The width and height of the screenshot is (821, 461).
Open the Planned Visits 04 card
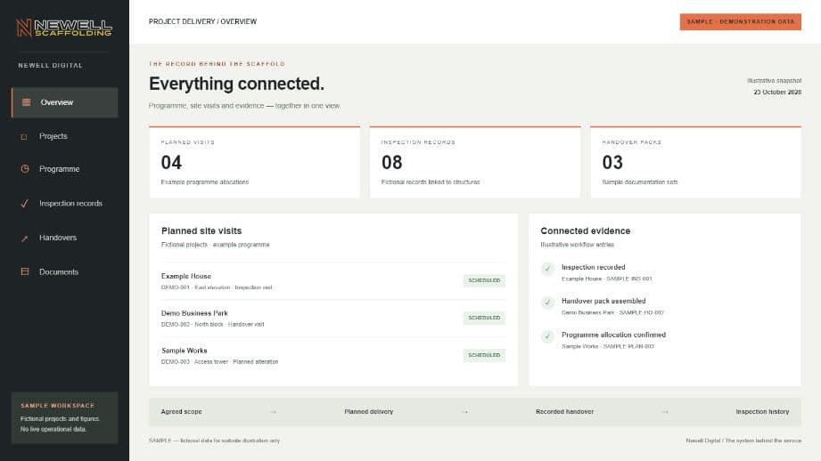tap(254, 163)
